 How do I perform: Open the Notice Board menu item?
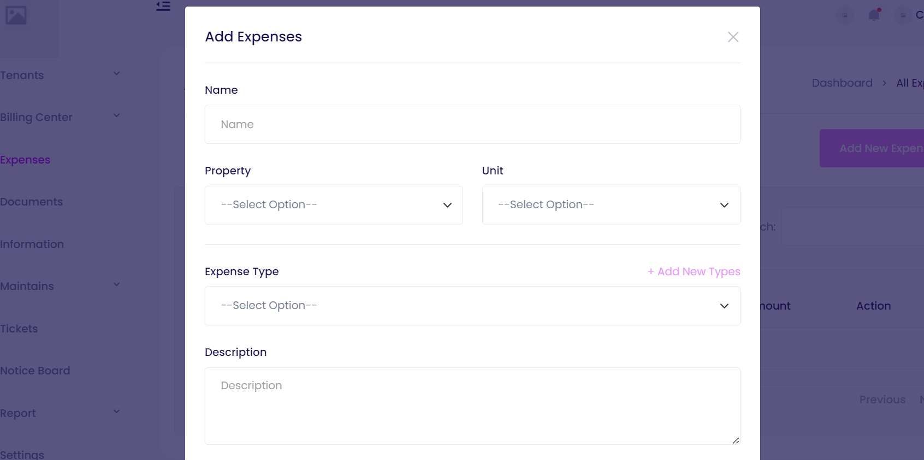point(35,371)
